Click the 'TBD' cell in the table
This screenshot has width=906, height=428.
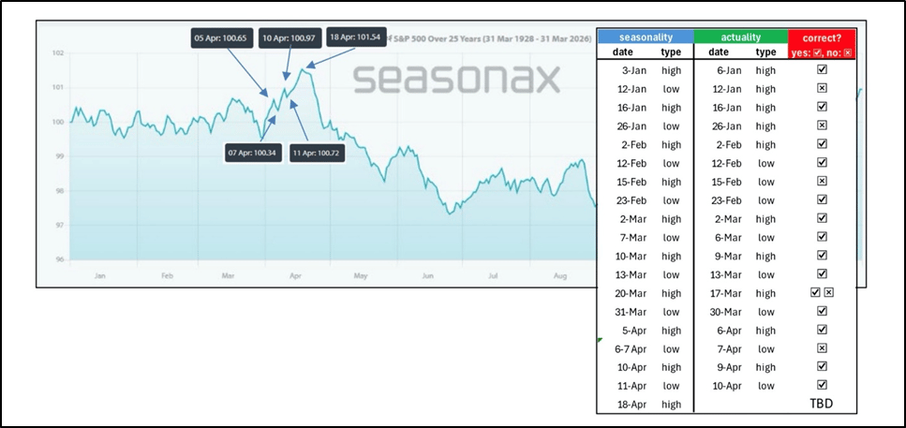point(822,404)
